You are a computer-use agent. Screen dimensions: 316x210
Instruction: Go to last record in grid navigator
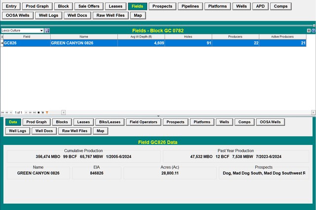(34, 112)
